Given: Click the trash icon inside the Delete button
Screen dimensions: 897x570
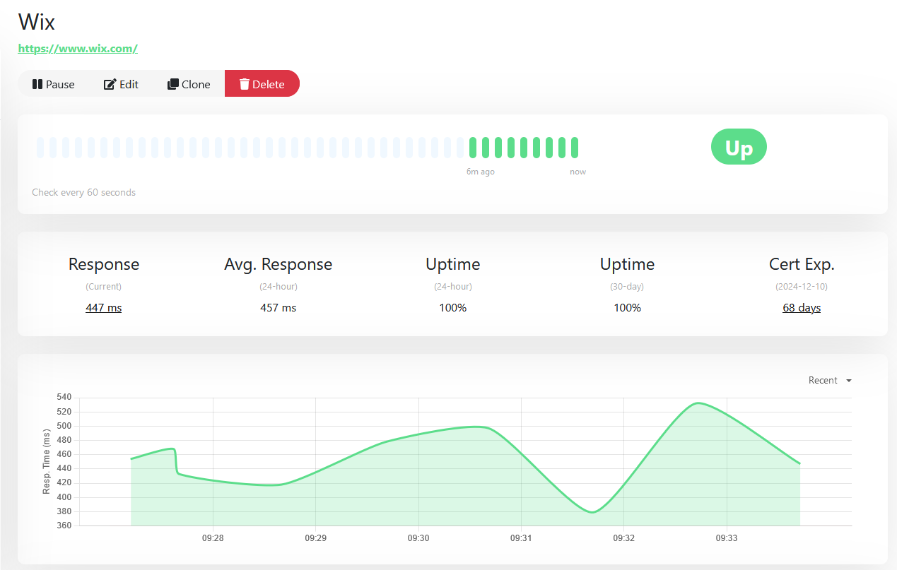Looking at the screenshot, I should pyautogui.click(x=245, y=84).
